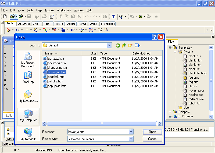This screenshot has width=215, height=153.
Task: Expand the Look in folder dropdown
Action: coord(109,45)
